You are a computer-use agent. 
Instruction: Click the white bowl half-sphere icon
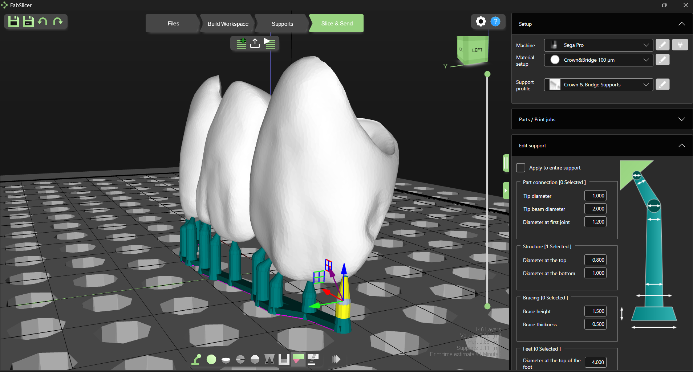click(x=226, y=360)
